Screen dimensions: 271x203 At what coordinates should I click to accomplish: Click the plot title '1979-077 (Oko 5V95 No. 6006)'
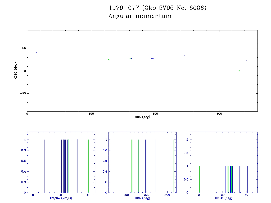click(157, 8)
